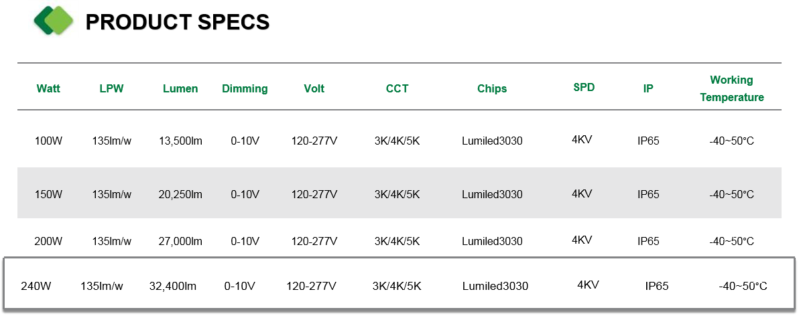Select the 240W highlighted row cell
799x316 pixels.
point(36,286)
